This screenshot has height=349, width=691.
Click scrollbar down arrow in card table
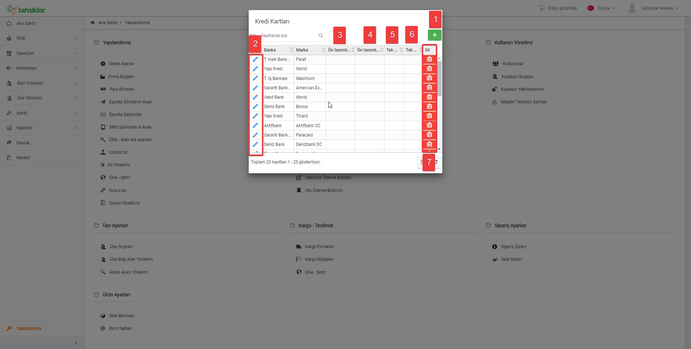(x=439, y=149)
